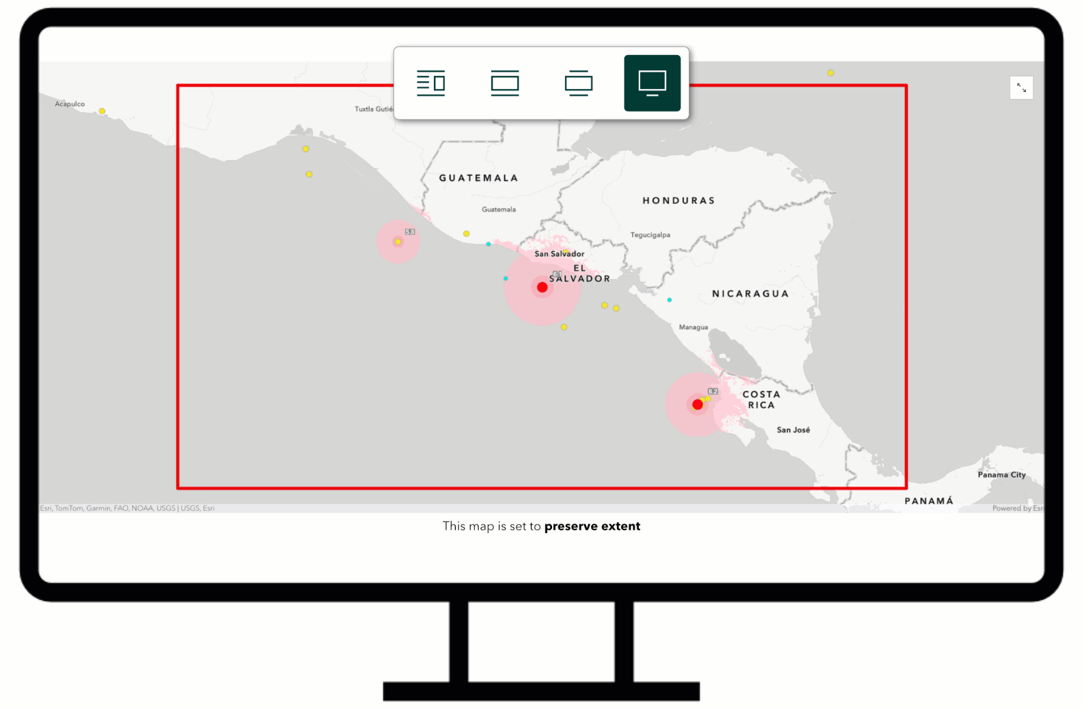Open the Powered by Esri link
This screenshot has height=708, width=1083.
(x=1018, y=508)
